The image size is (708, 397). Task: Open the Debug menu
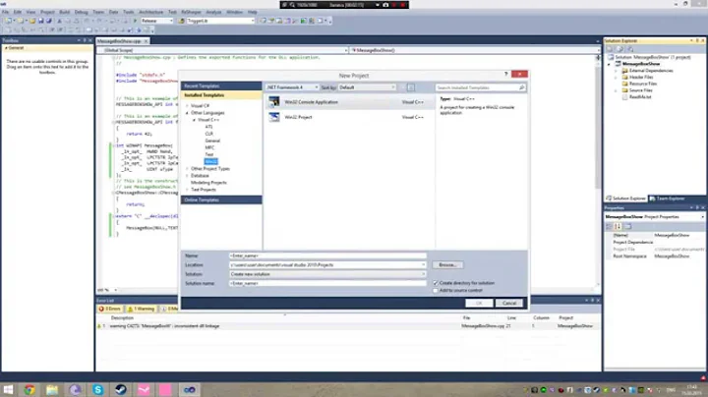pyautogui.click(x=82, y=12)
